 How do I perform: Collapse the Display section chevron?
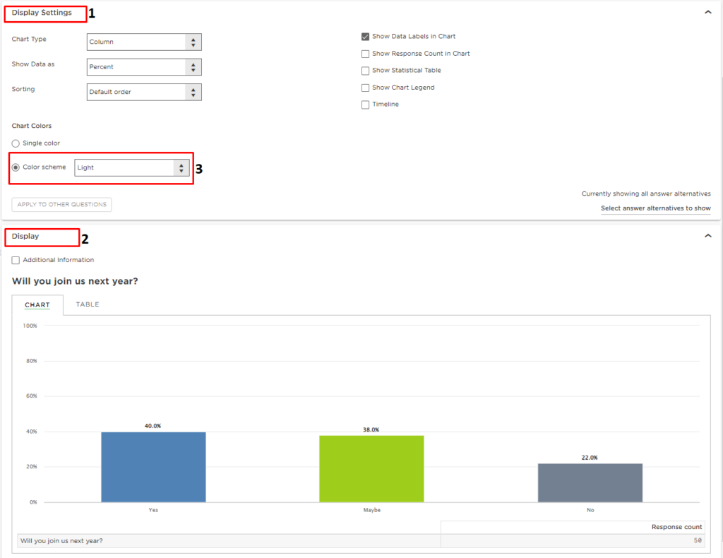(708, 237)
